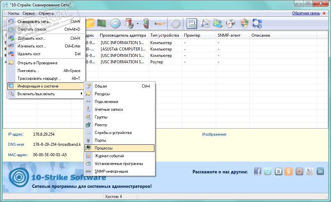Choose Пинговать... menu entry
Image resolution: width=331 pixels, height=202 pixels.
point(46,71)
